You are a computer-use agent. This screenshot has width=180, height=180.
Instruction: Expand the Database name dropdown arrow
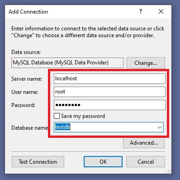[160, 127]
